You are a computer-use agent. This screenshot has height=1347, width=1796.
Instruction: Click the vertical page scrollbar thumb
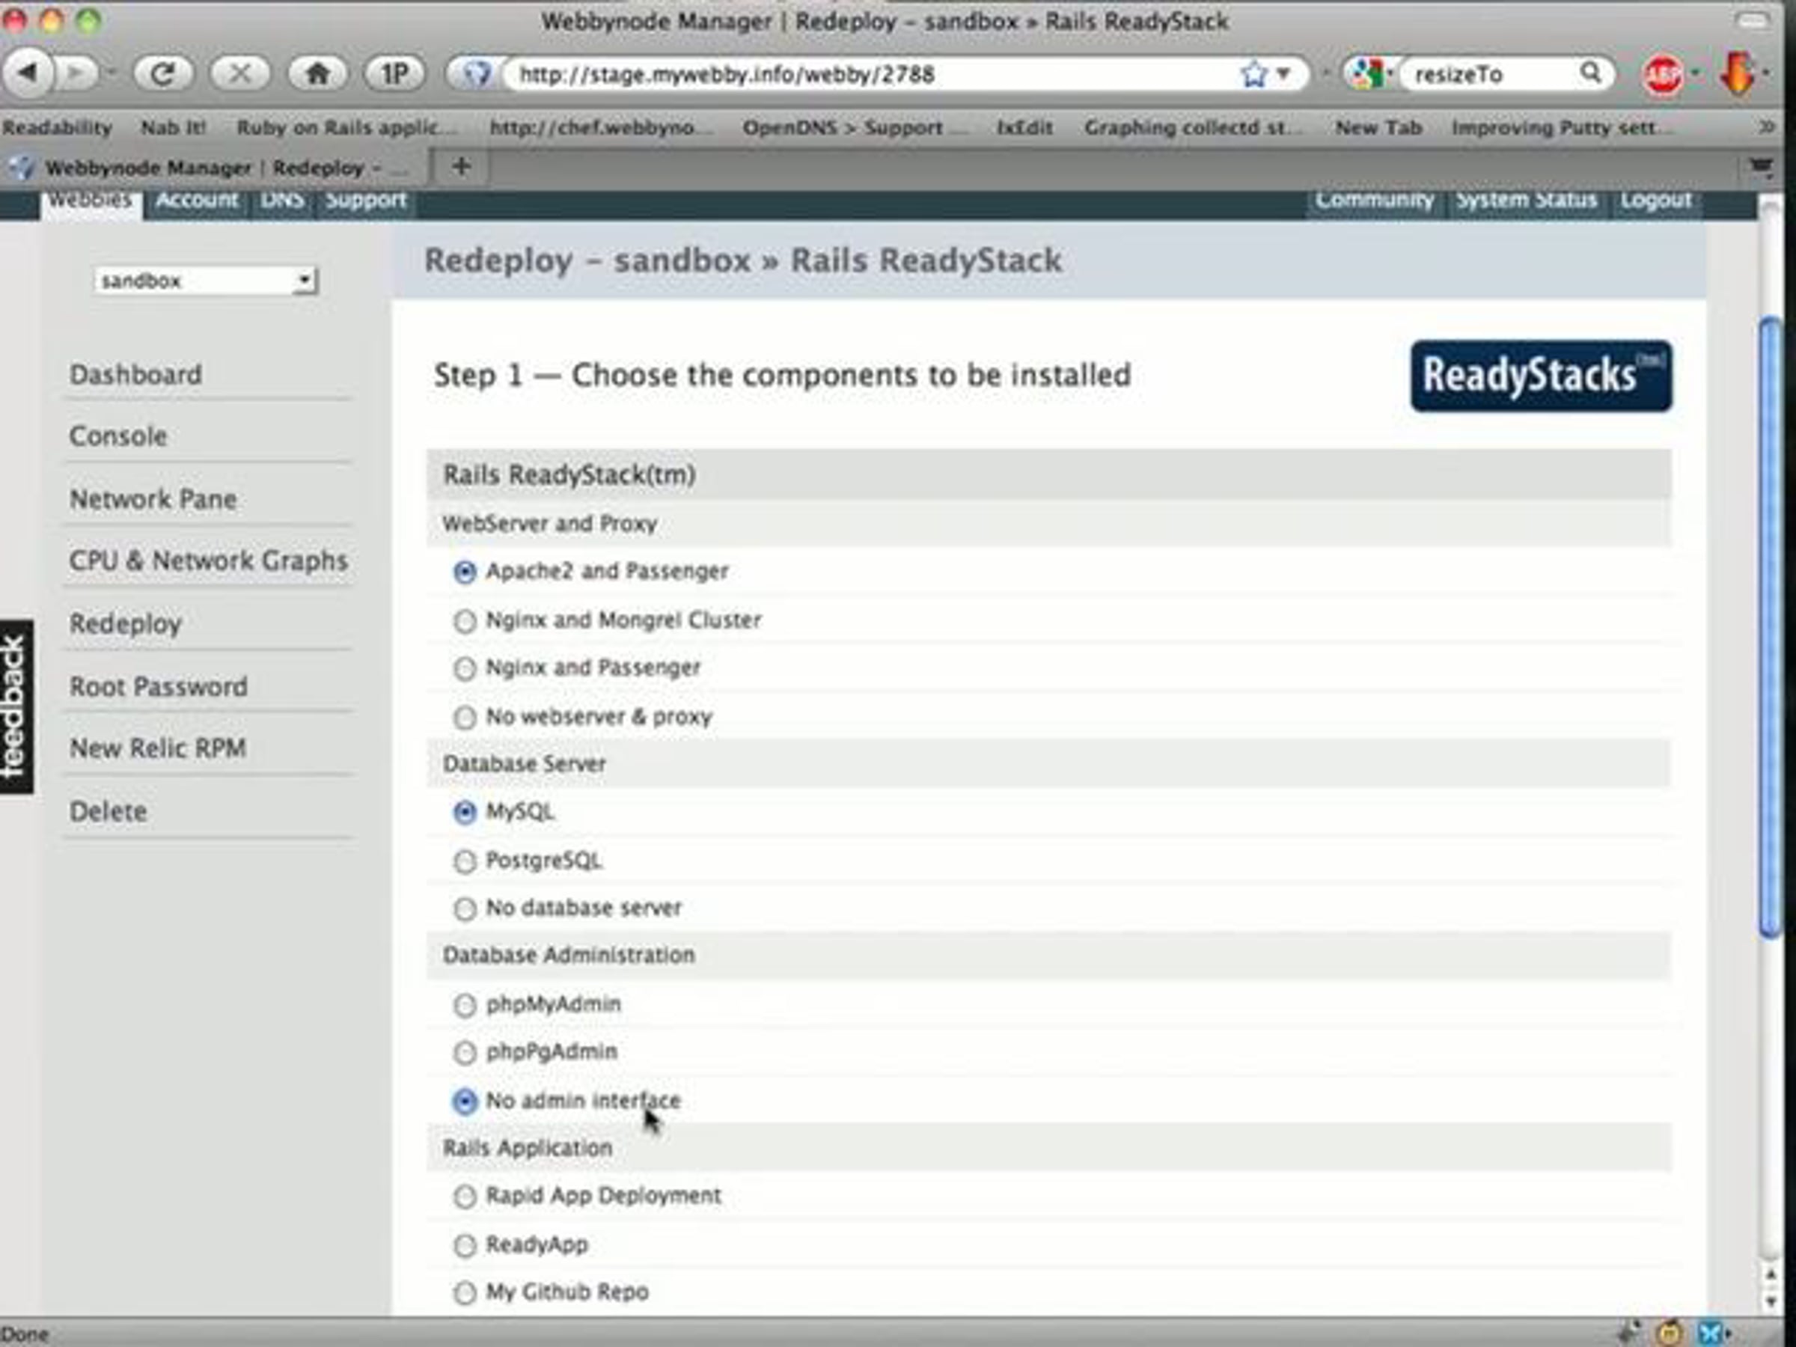pos(1770,628)
